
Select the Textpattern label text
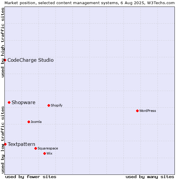tap(21, 144)
